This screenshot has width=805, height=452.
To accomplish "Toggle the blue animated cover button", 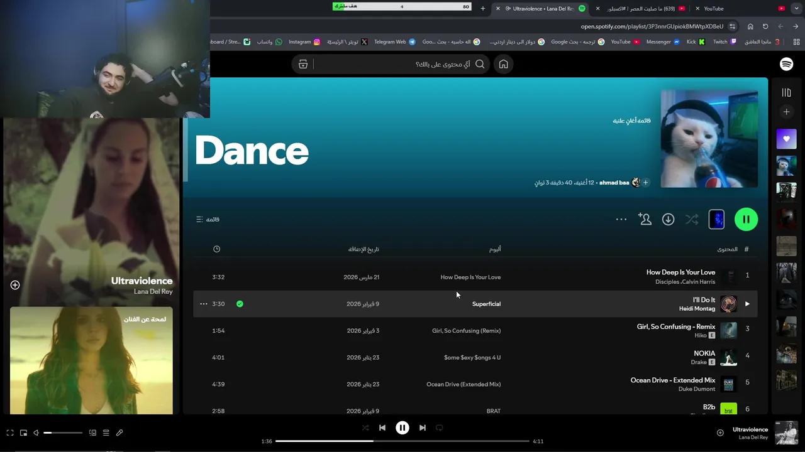I will pos(716,219).
